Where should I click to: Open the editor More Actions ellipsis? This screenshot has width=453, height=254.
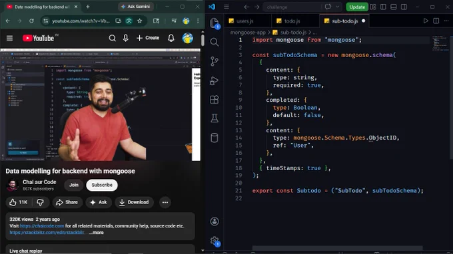point(446,21)
